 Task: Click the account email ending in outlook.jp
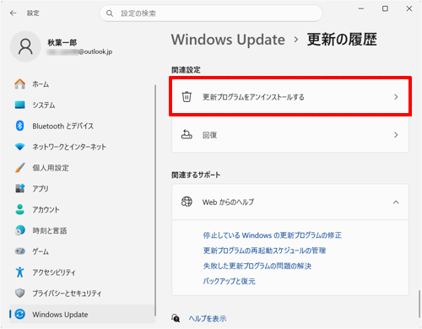coord(79,51)
